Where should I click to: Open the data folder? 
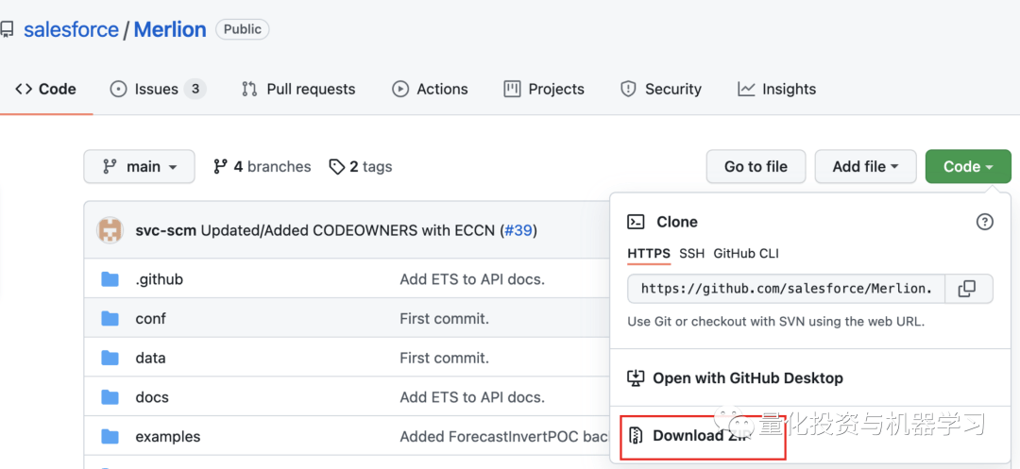150,358
